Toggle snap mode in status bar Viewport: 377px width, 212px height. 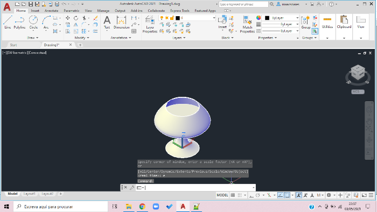click(x=240, y=195)
